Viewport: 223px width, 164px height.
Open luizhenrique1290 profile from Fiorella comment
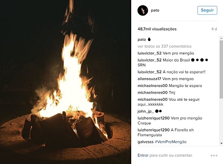tap(153, 130)
